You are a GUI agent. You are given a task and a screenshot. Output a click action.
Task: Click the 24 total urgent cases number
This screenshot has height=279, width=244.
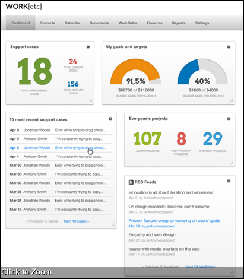coord(73,61)
